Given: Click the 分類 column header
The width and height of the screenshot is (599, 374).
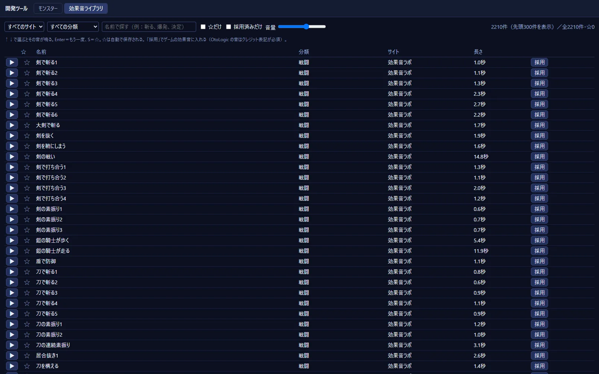Looking at the screenshot, I should coord(304,52).
